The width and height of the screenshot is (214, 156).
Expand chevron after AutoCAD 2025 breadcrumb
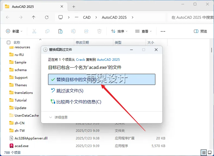click(x=132, y=17)
